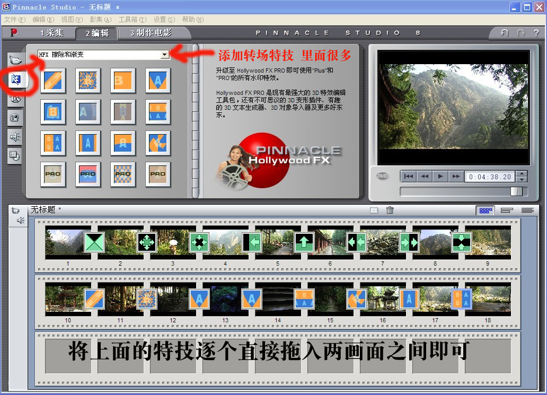
Task: Click the undo arrow icon
Action: [504, 33]
